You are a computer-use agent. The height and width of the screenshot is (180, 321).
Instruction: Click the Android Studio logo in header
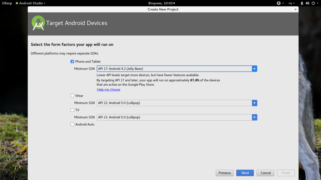(x=38, y=23)
